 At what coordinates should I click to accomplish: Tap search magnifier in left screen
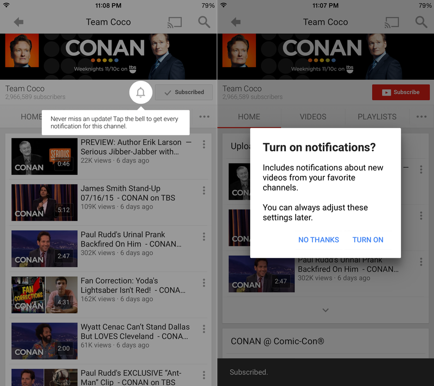[x=205, y=22]
